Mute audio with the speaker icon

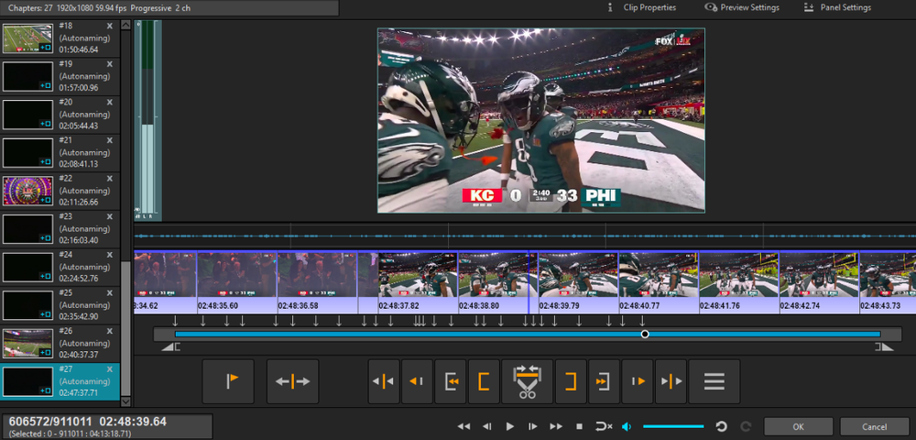coord(627,426)
